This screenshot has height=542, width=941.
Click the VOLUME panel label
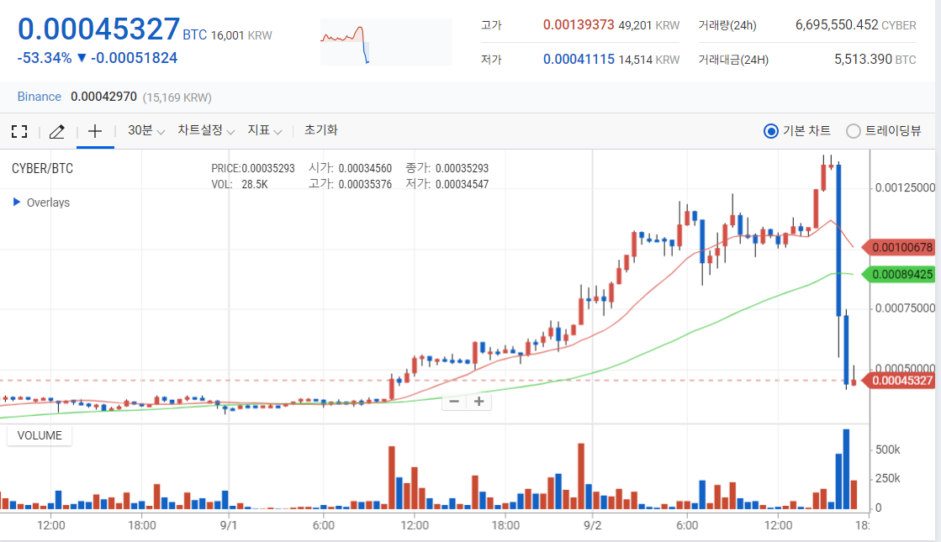pyautogui.click(x=39, y=435)
